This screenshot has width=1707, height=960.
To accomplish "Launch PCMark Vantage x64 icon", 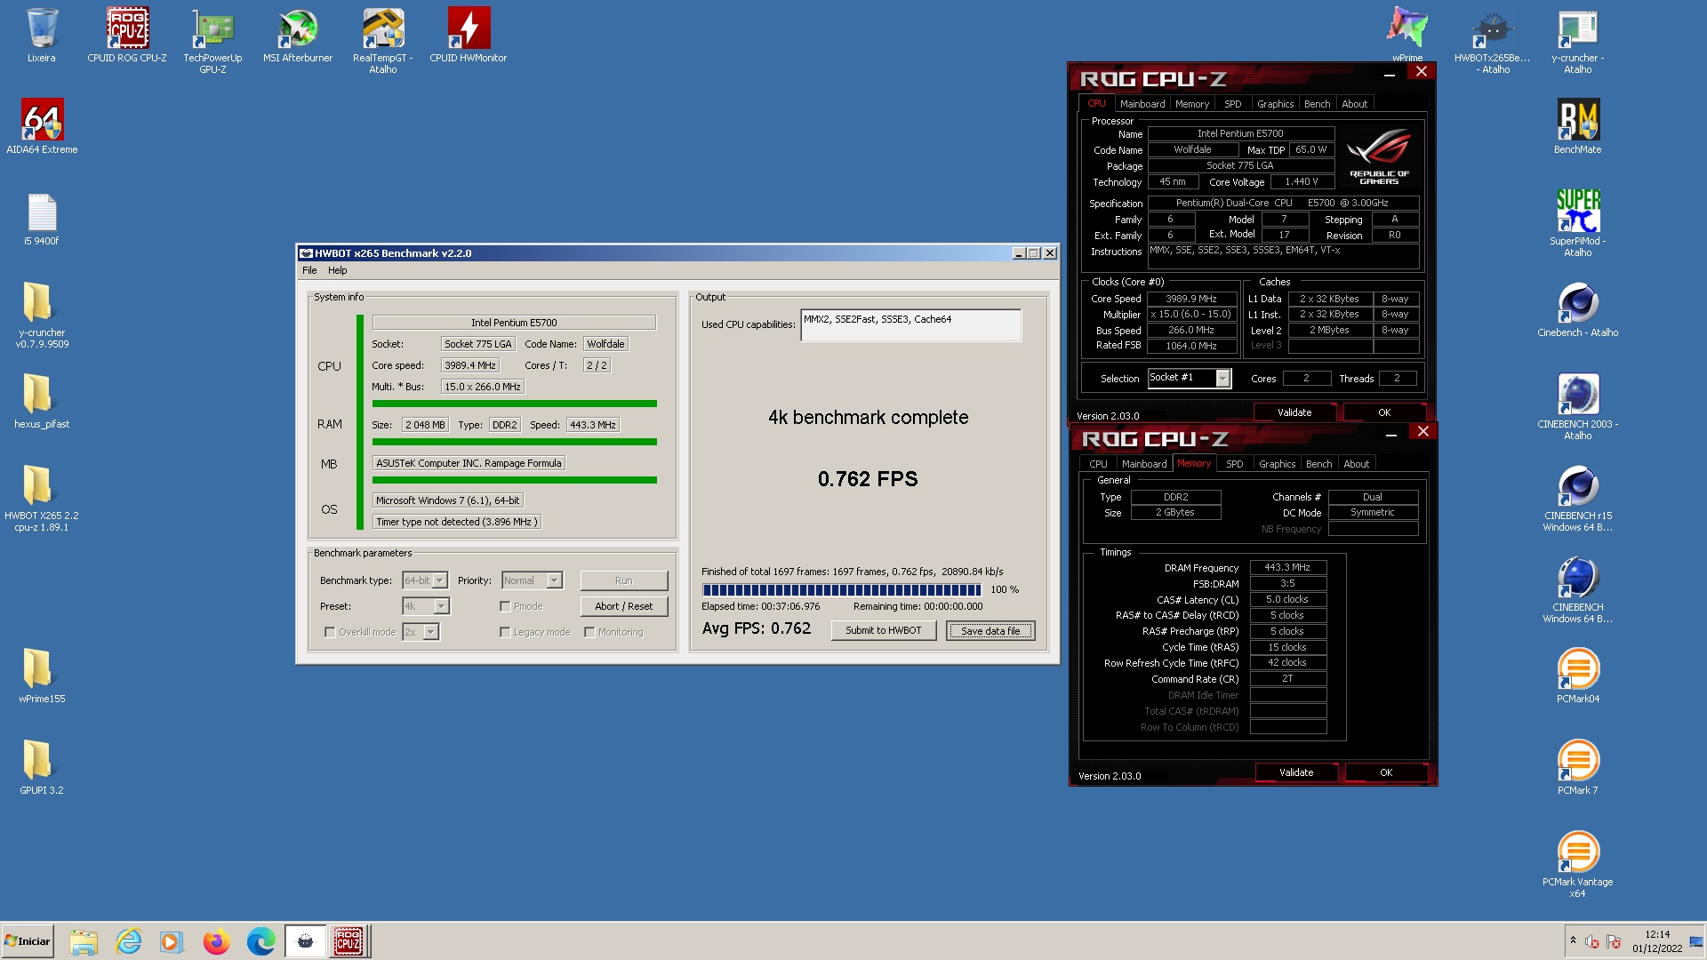I will pyautogui.click(x=1578, y=865).
